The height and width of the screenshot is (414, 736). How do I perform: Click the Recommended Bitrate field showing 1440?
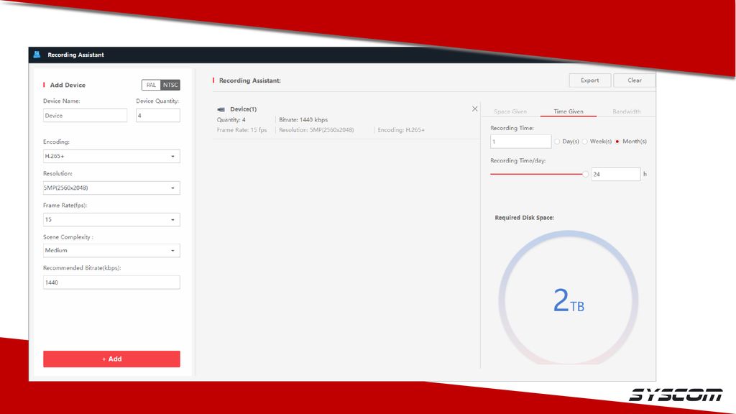111,282
